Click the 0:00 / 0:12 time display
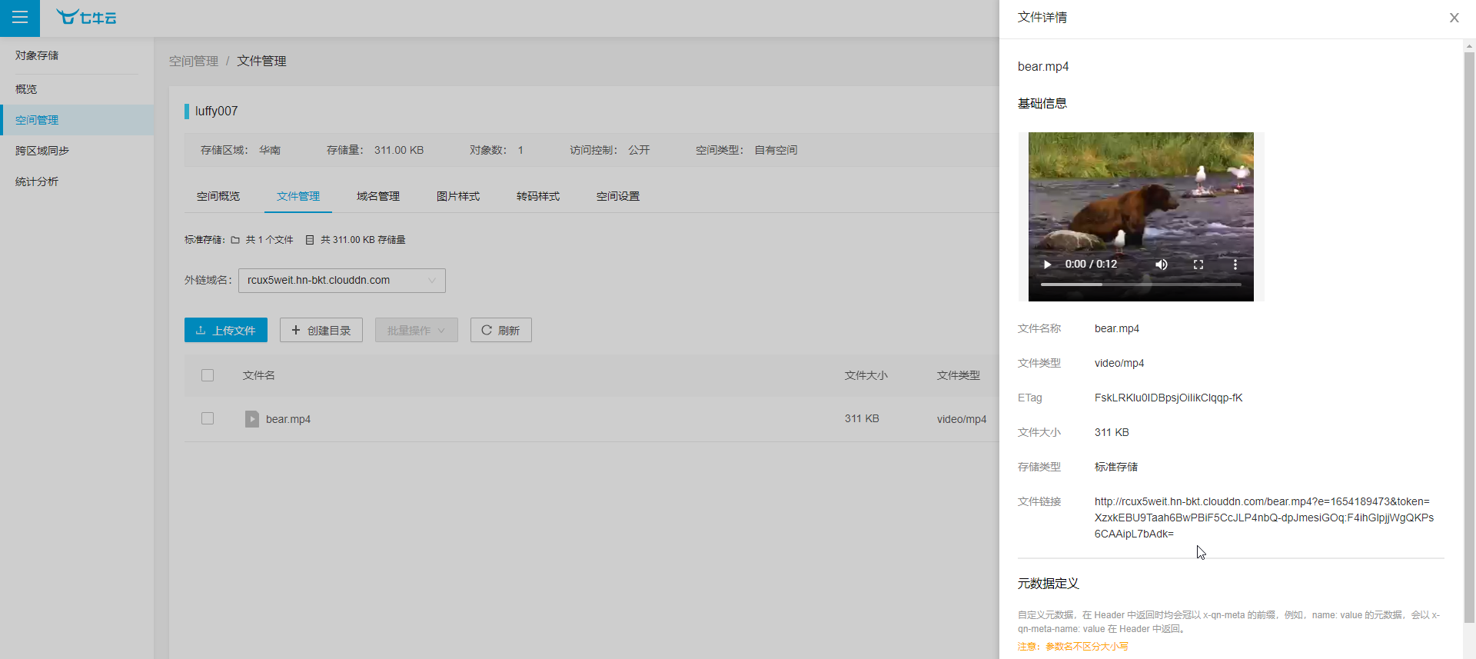The height and width of the screenshot is (659, 1476). 1091,264
